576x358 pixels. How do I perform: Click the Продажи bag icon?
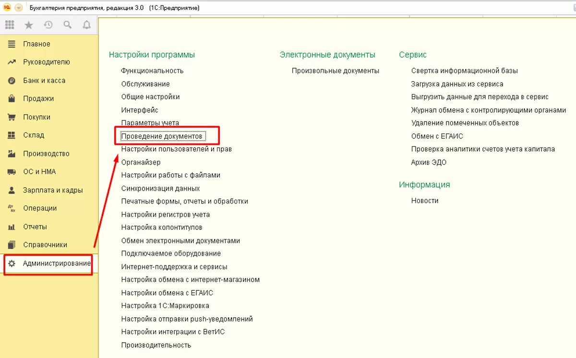pos(12,99)
